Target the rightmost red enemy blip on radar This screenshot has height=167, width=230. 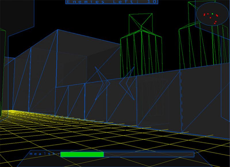[217, 15]
